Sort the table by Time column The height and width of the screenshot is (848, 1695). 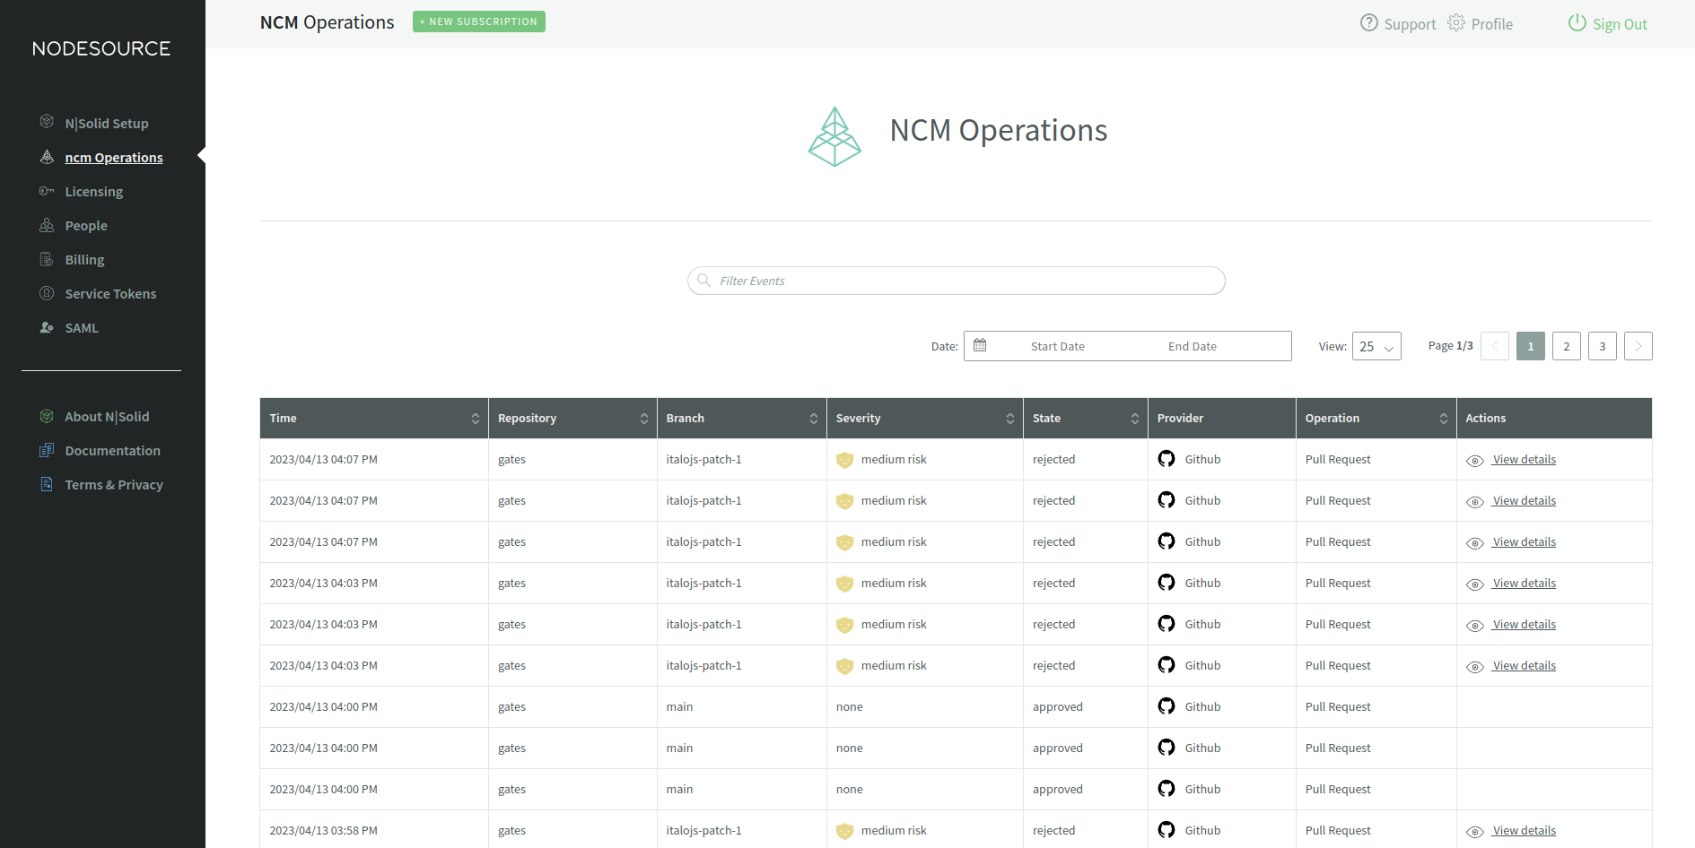coord(475,419)
